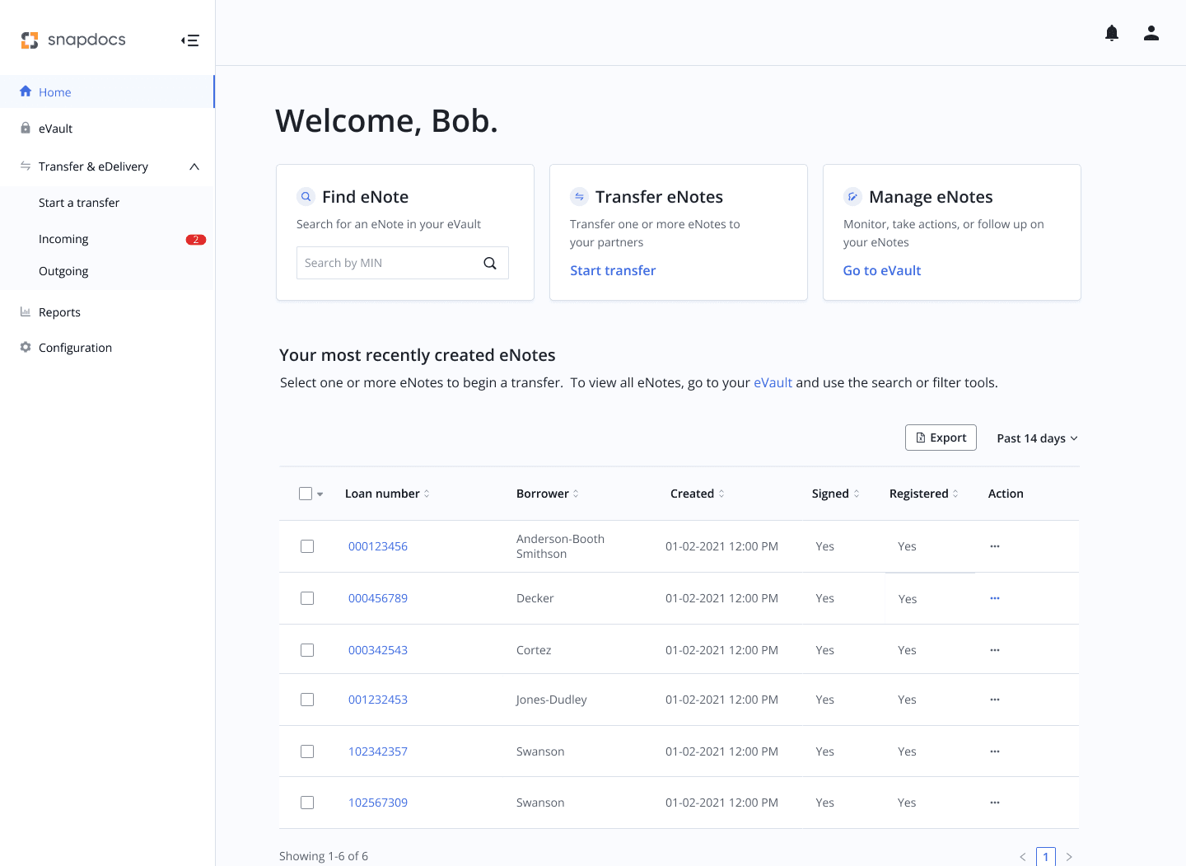Click the Transfer & eDelivery arrows icon
This screenshot has height=866, width=1186.
26,166
